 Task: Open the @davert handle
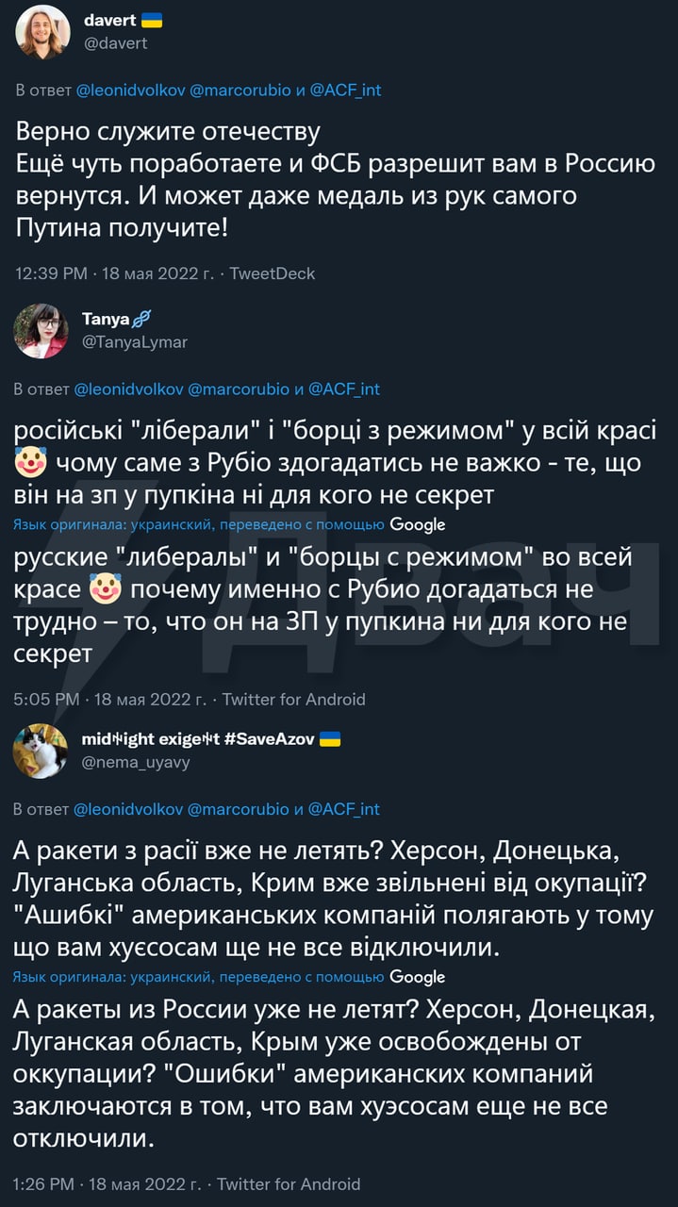(x=115, y=43)
